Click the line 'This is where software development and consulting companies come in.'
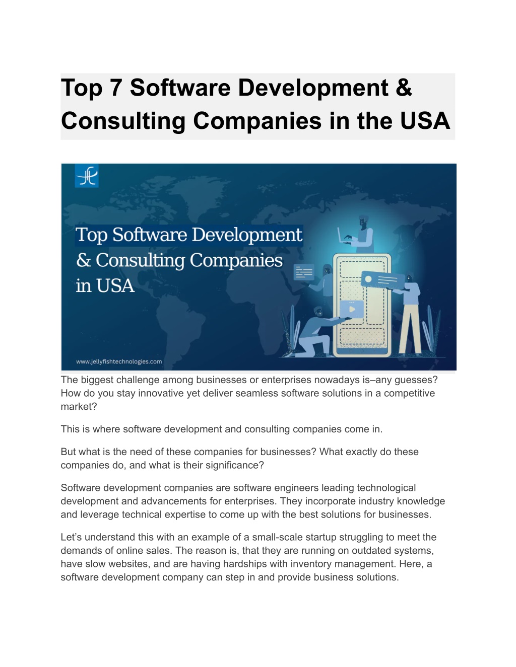Screen dimensions: 516x667 click(222, 429)
